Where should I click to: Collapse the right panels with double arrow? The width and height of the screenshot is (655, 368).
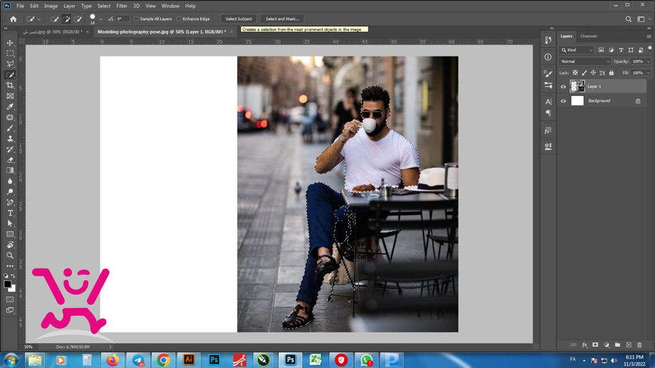coord(649,28)
